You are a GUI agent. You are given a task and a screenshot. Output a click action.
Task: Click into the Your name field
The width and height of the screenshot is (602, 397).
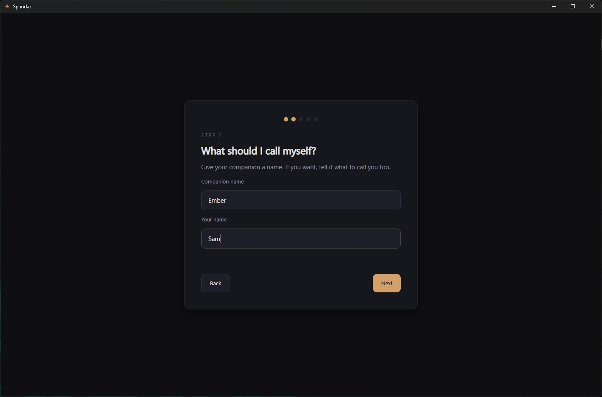(x=301, y=239)
